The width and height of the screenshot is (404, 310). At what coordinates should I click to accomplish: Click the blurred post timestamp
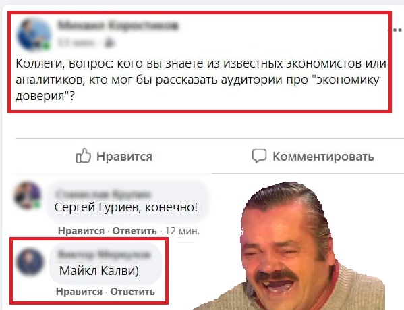coord(76,43)
